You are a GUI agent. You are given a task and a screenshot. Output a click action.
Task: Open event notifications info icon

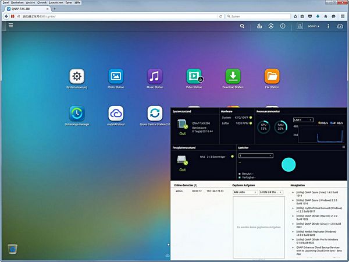click(283, 26)
